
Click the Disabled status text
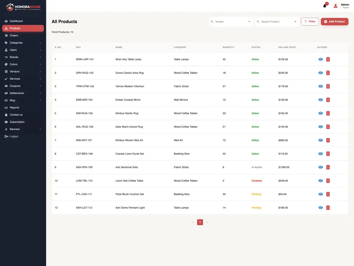coord(257,181)
